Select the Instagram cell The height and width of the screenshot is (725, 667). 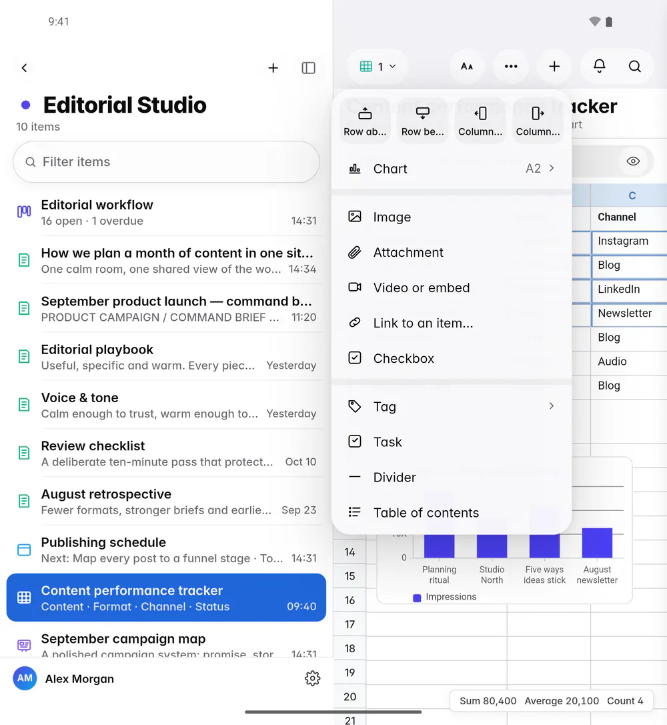[x=629, y=241]
